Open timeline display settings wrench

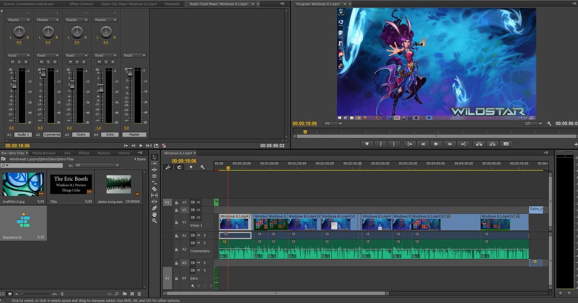coord(202,167)
